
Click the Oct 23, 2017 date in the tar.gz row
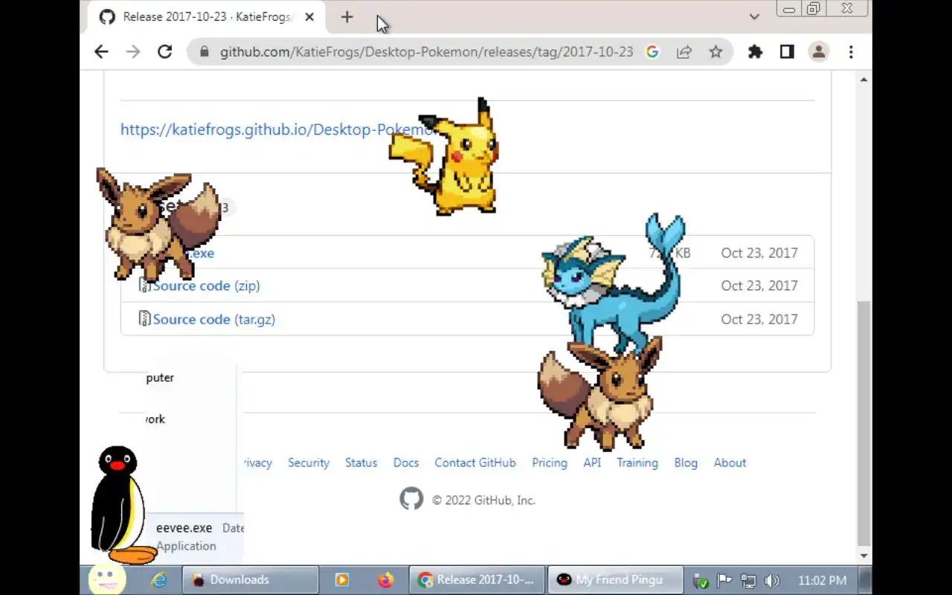(759, 319)
